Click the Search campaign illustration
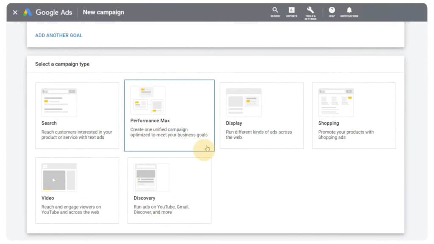The height and width of the screenshot is (244, 434). 59,102
